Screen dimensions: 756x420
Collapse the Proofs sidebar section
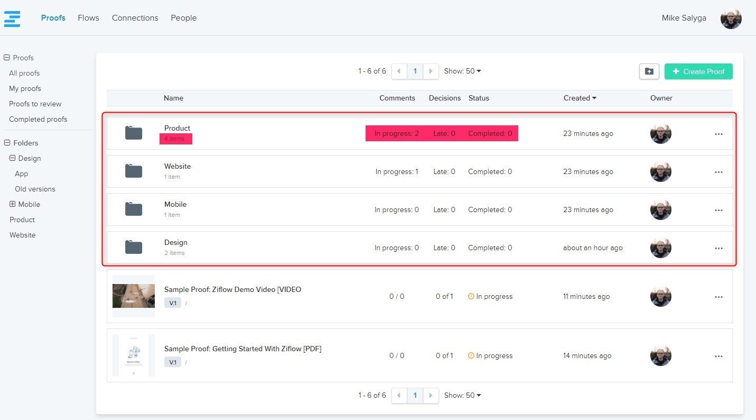(7, 58)
